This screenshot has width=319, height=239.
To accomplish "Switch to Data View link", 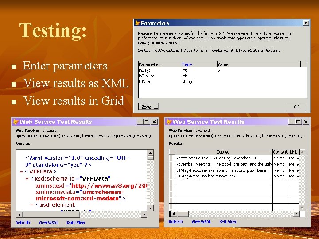I will click(76, 223).
